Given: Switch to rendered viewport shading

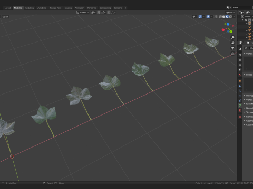Looking at the screenshot, I should click(230, 17).
